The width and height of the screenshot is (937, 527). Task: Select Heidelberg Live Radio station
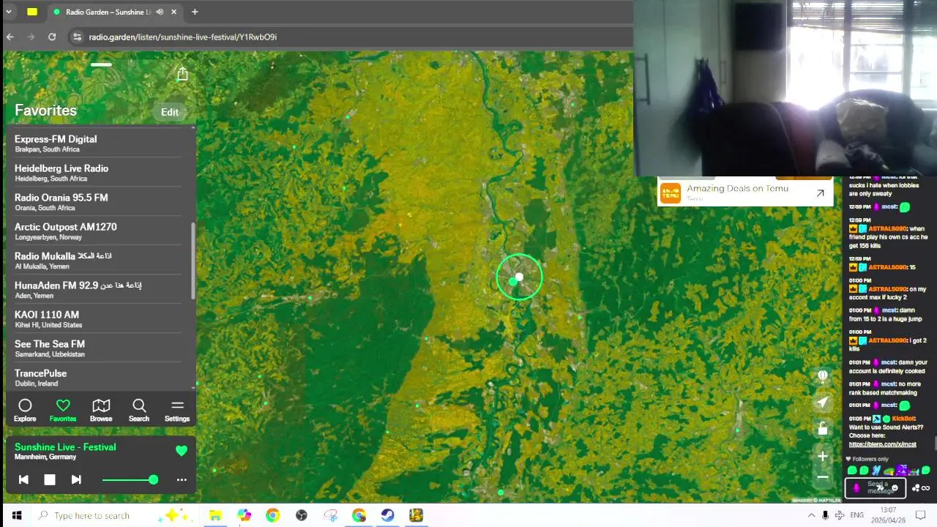[x=98, y=172]
